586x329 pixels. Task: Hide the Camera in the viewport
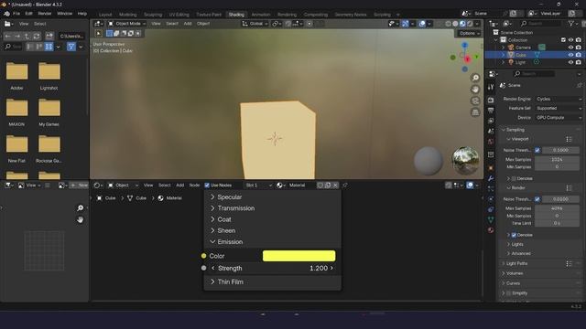click(x=570, y=48)
